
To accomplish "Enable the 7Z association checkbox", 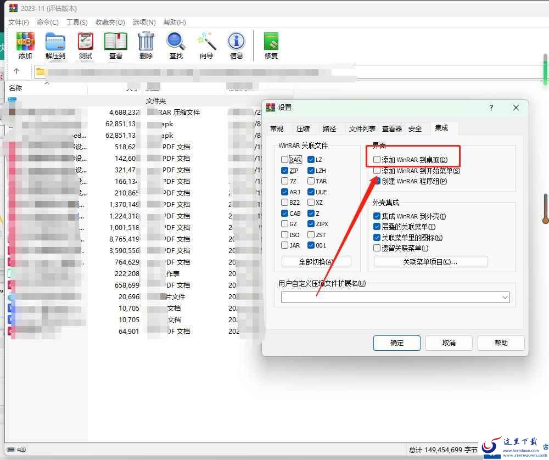I will tap(284, 181).
